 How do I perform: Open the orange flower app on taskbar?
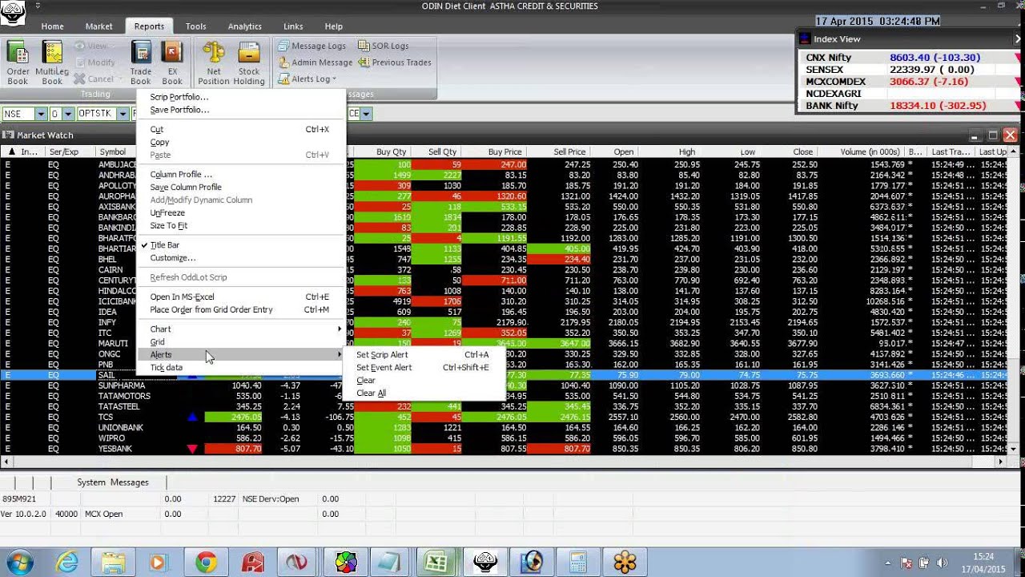(625, 562)
